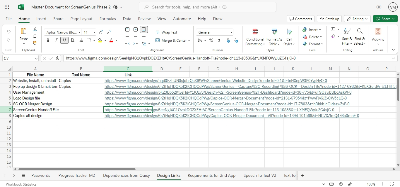Click the Workbook Statistics status text
400x187 pixels.
click(21, 184)
